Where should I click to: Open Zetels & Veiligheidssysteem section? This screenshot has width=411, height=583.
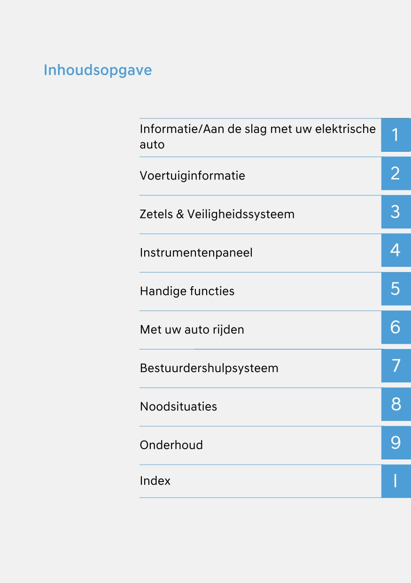[x=217, y=214]
